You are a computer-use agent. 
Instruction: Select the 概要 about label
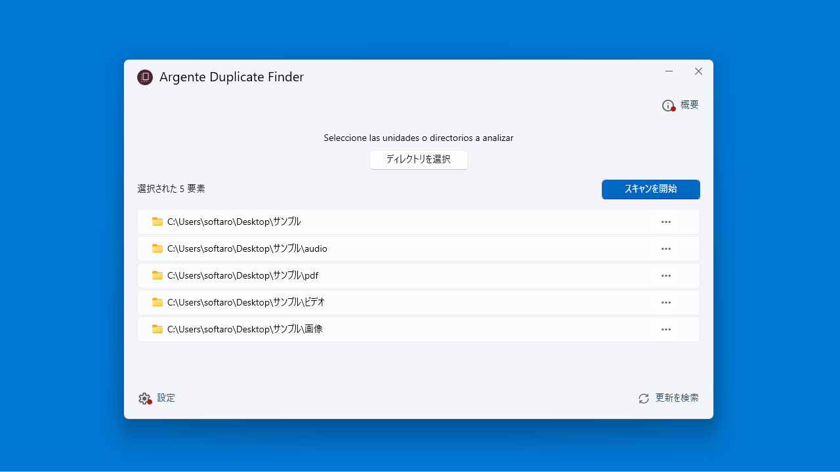690,105
